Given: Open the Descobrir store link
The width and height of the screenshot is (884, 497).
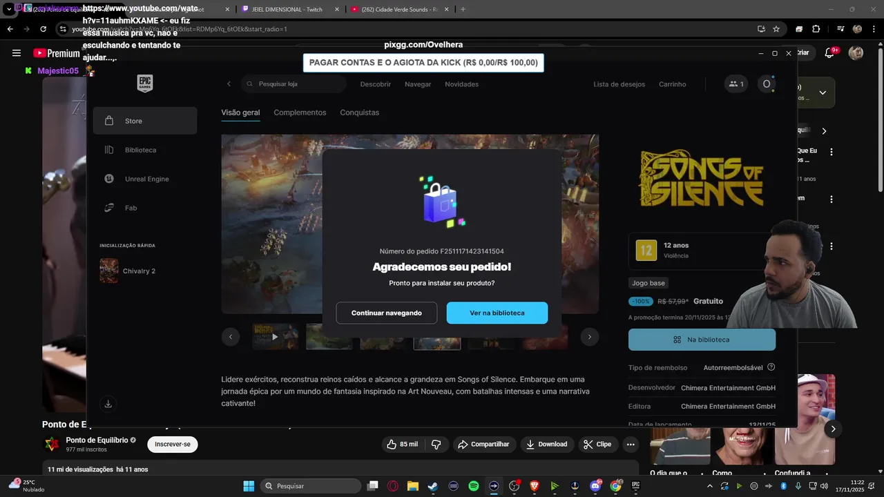Looking at the screenshot, I should 376,84.
